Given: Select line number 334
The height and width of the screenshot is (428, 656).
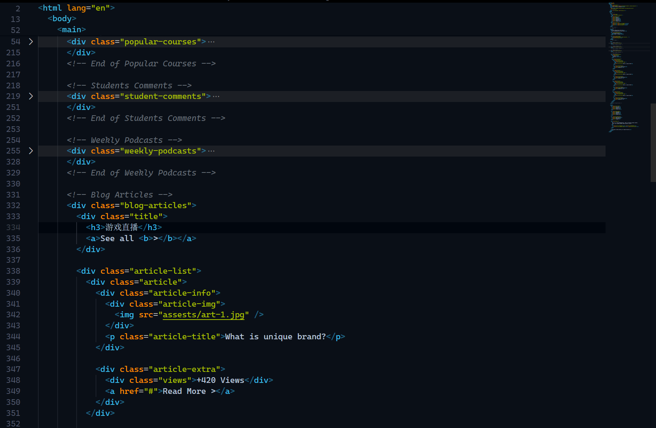Looking at the screenshot, I should pyautogui.click(x=13, y=227).
